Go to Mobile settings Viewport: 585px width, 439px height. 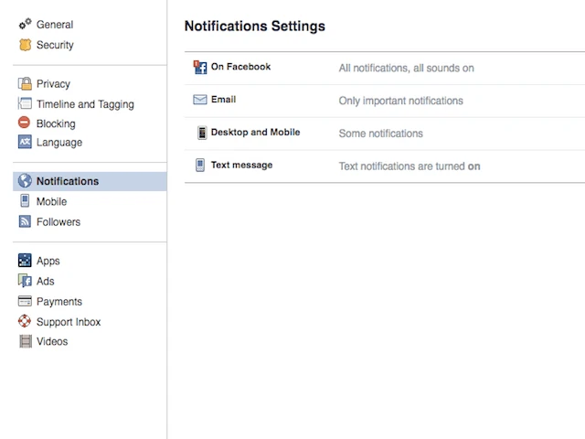click(x=51, y=202)
